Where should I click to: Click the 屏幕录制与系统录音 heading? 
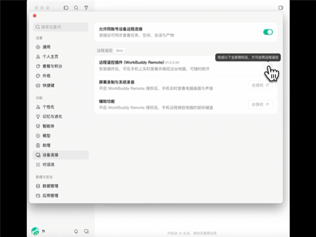[117, 82]
